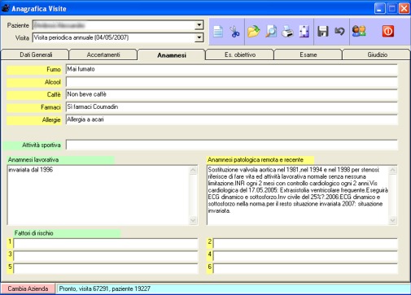Click the Fattori di rischio field 3
411x295 pixels.
click(x=106, y=256)
